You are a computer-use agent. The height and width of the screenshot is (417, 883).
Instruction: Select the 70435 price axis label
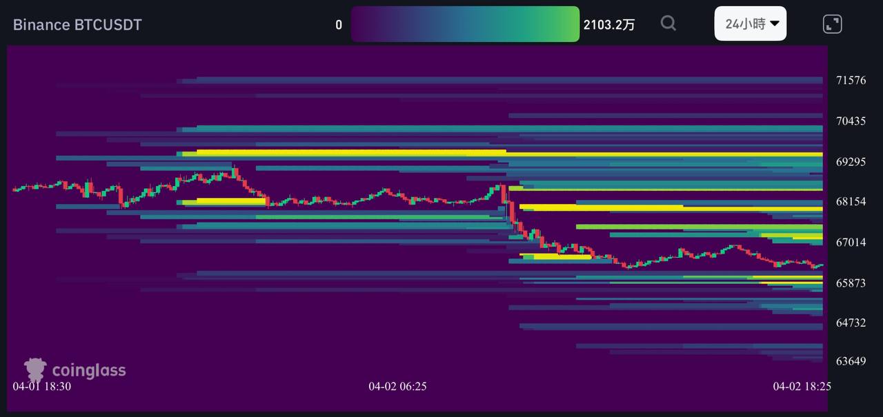click(850, 121)
